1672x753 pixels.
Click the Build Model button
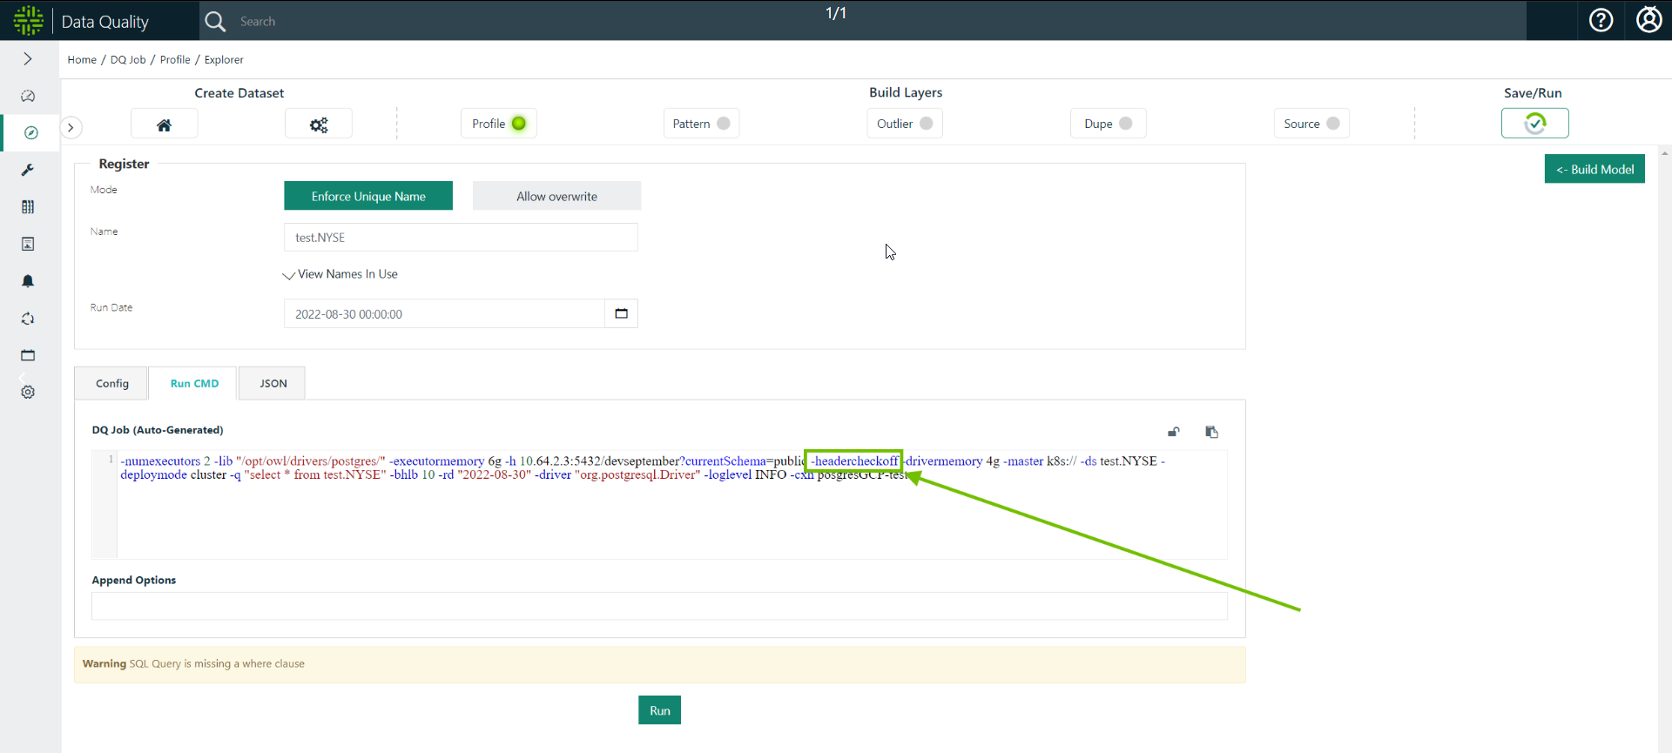pyautogui.click(x=1594, y=169)
